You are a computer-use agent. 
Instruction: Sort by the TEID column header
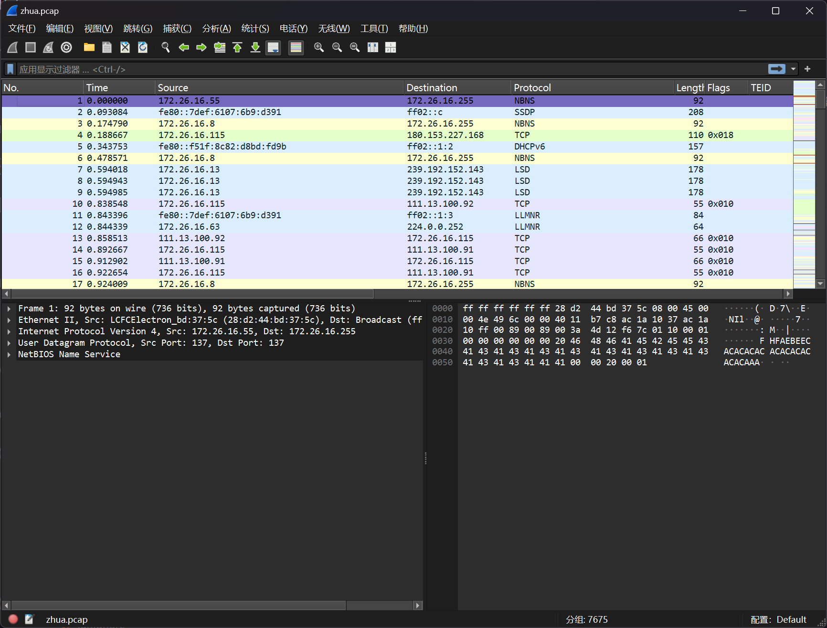tap(770, 88)
